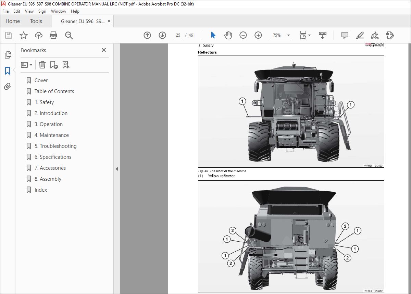
Task: Open bookmarks options dropdown menu
Action: tap(26, 65)
